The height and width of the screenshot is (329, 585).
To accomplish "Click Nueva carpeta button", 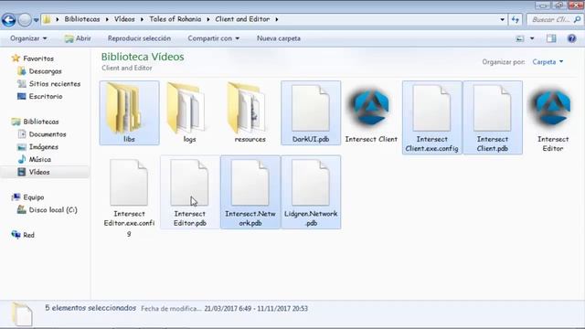I will (278, 38).
